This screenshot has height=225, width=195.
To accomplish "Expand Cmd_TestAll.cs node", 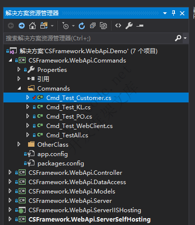I will point(28,135).
